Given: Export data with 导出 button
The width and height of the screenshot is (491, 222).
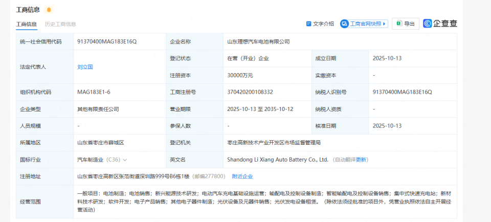Looking at the screenshot, I should 406,24.
